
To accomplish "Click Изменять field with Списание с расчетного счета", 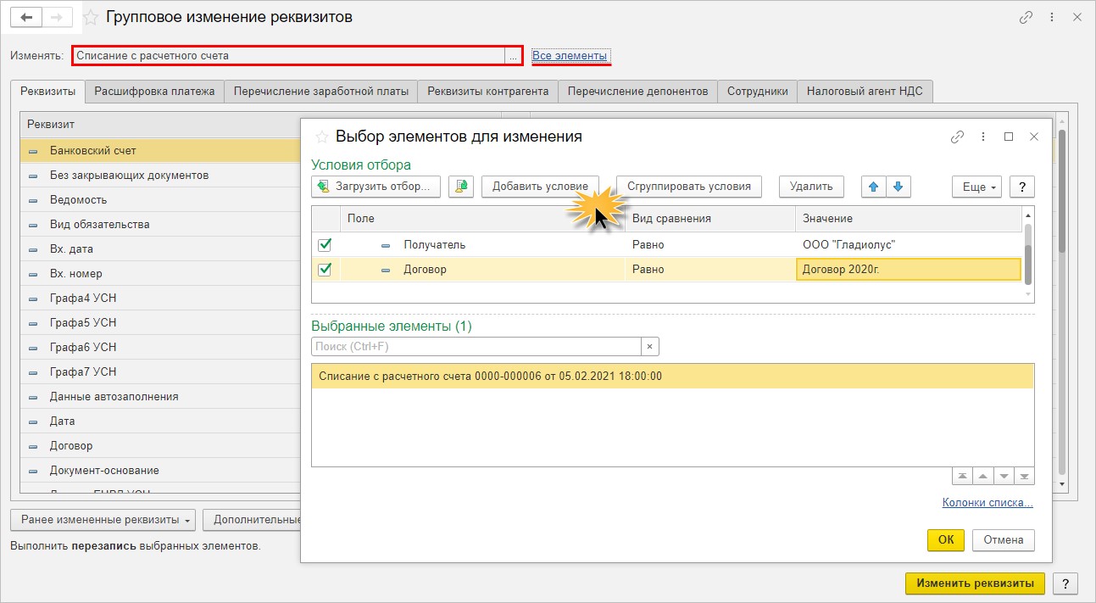I will click(x=288, y=56).
